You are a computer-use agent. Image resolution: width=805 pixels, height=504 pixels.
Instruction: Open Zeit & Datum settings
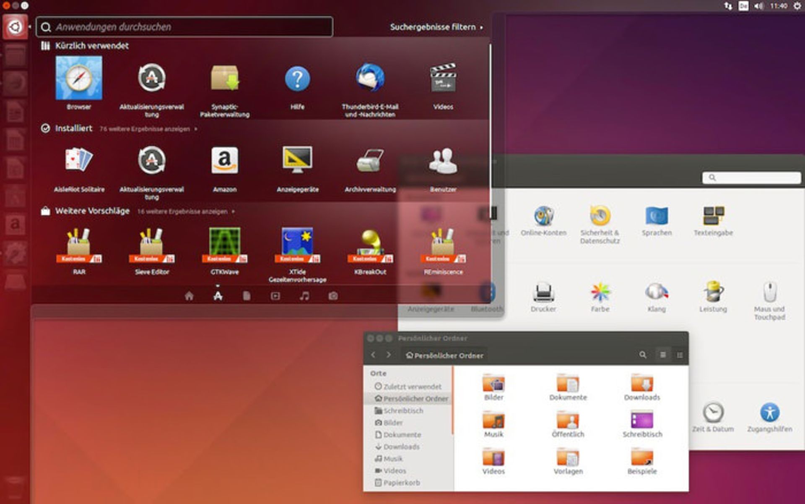click(713, 417)
